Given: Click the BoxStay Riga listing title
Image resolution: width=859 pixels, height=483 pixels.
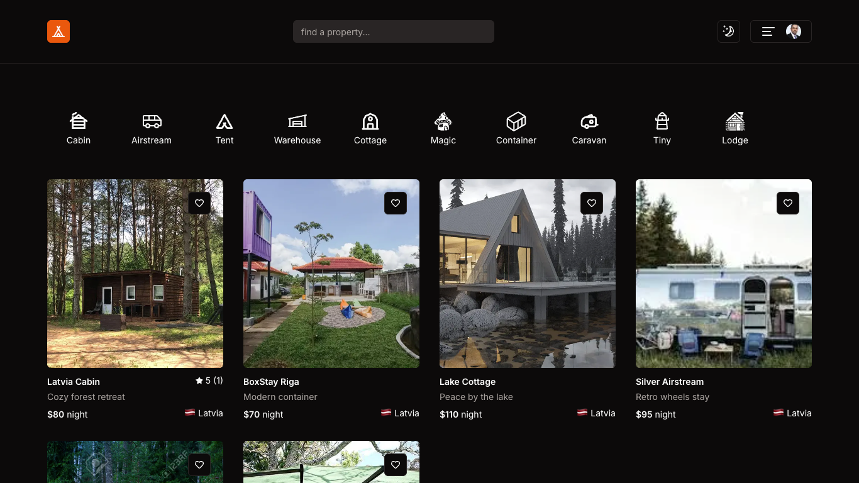Looking at the screenshot, I should click(271, 382).
